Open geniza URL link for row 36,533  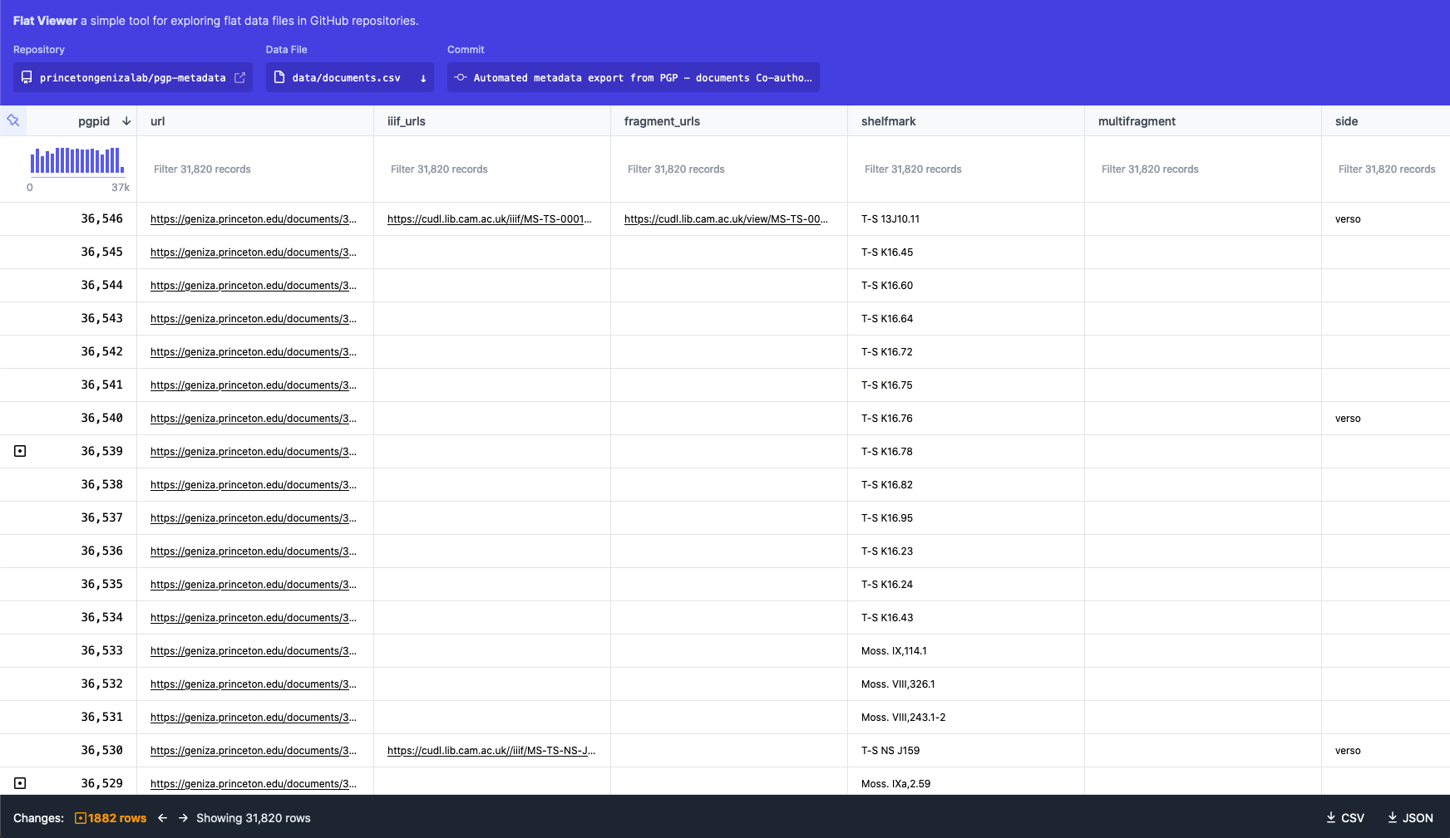(x=254, y=651)
